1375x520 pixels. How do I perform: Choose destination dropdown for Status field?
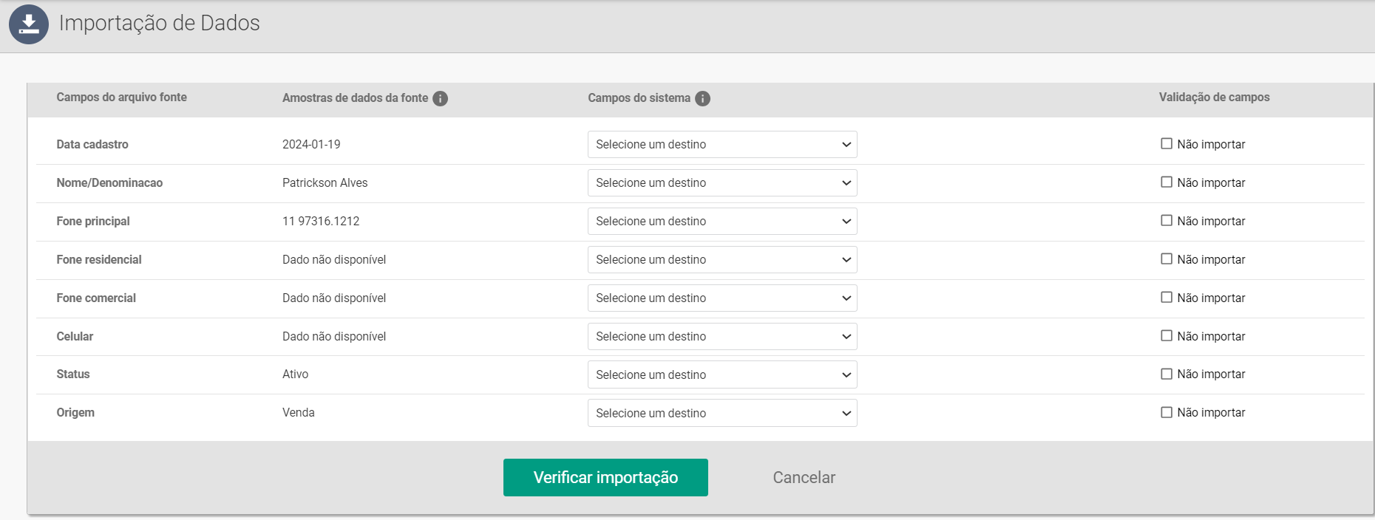(722, 375)
